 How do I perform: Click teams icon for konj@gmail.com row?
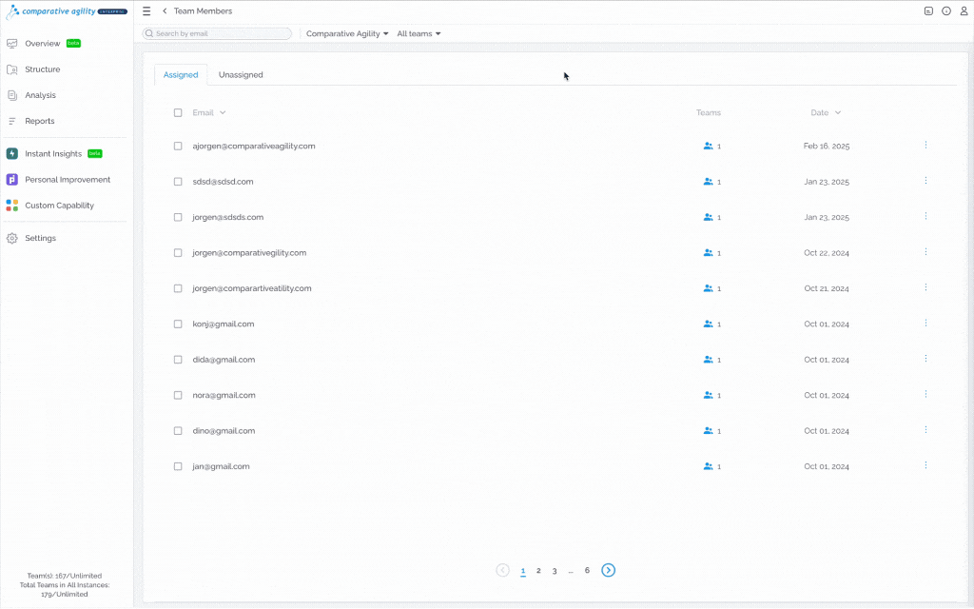tap(708, 324)
